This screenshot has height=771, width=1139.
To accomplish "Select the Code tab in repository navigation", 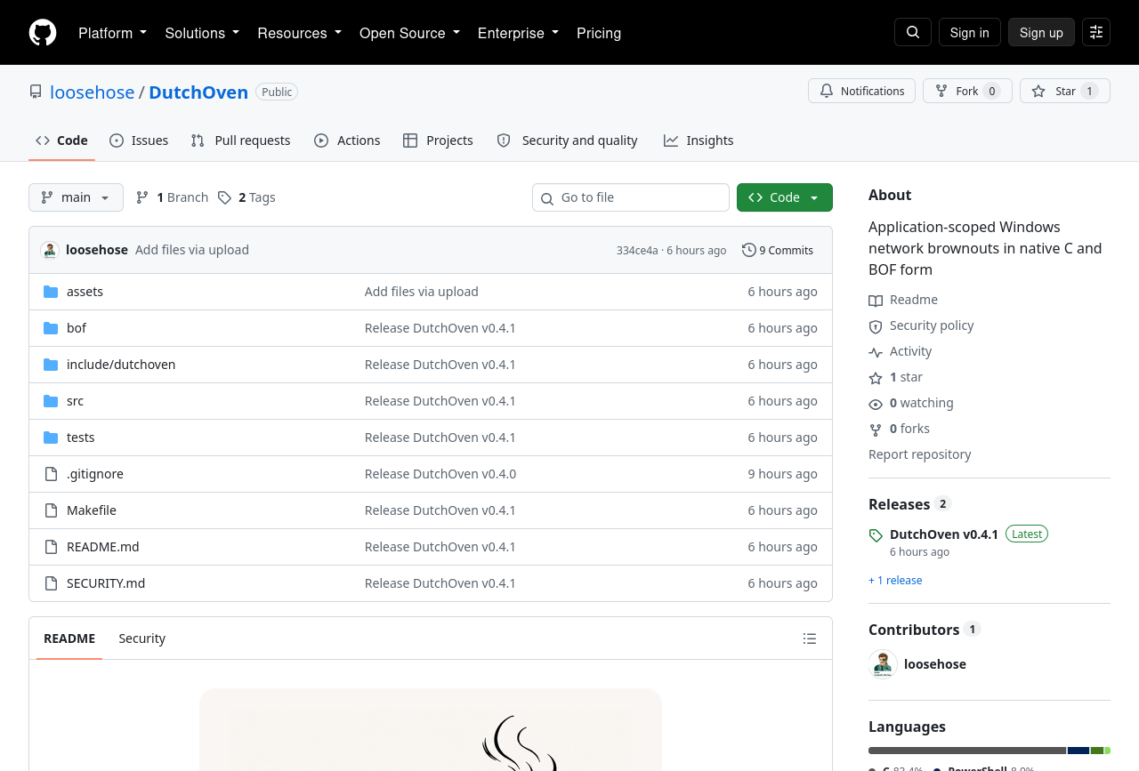I will coord(61,141).
